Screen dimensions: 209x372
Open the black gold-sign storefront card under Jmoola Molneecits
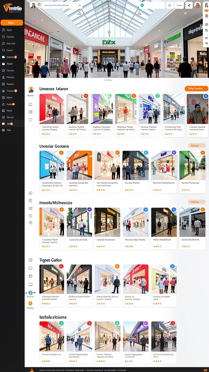107,229
